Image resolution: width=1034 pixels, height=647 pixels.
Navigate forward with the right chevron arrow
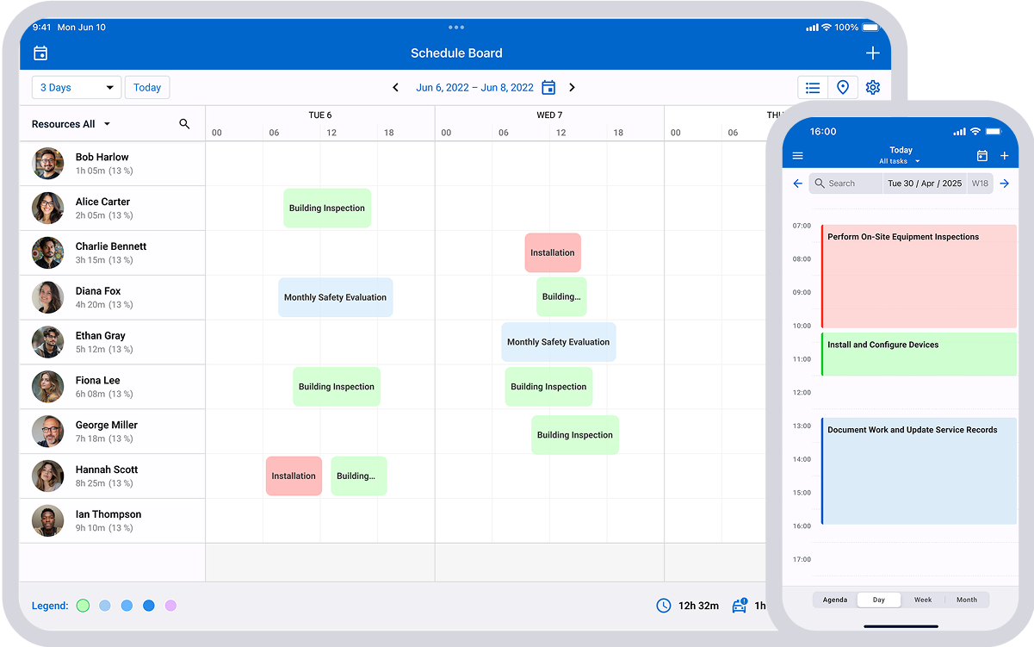pos(572,87)
